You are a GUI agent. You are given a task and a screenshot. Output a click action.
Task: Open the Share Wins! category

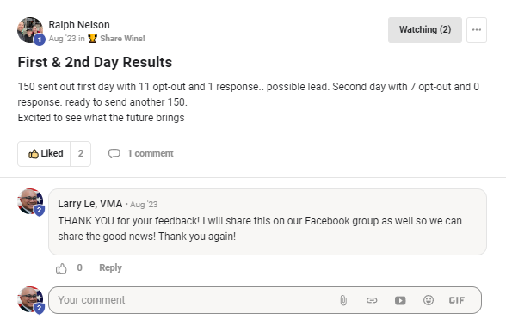tap(122, 39)
